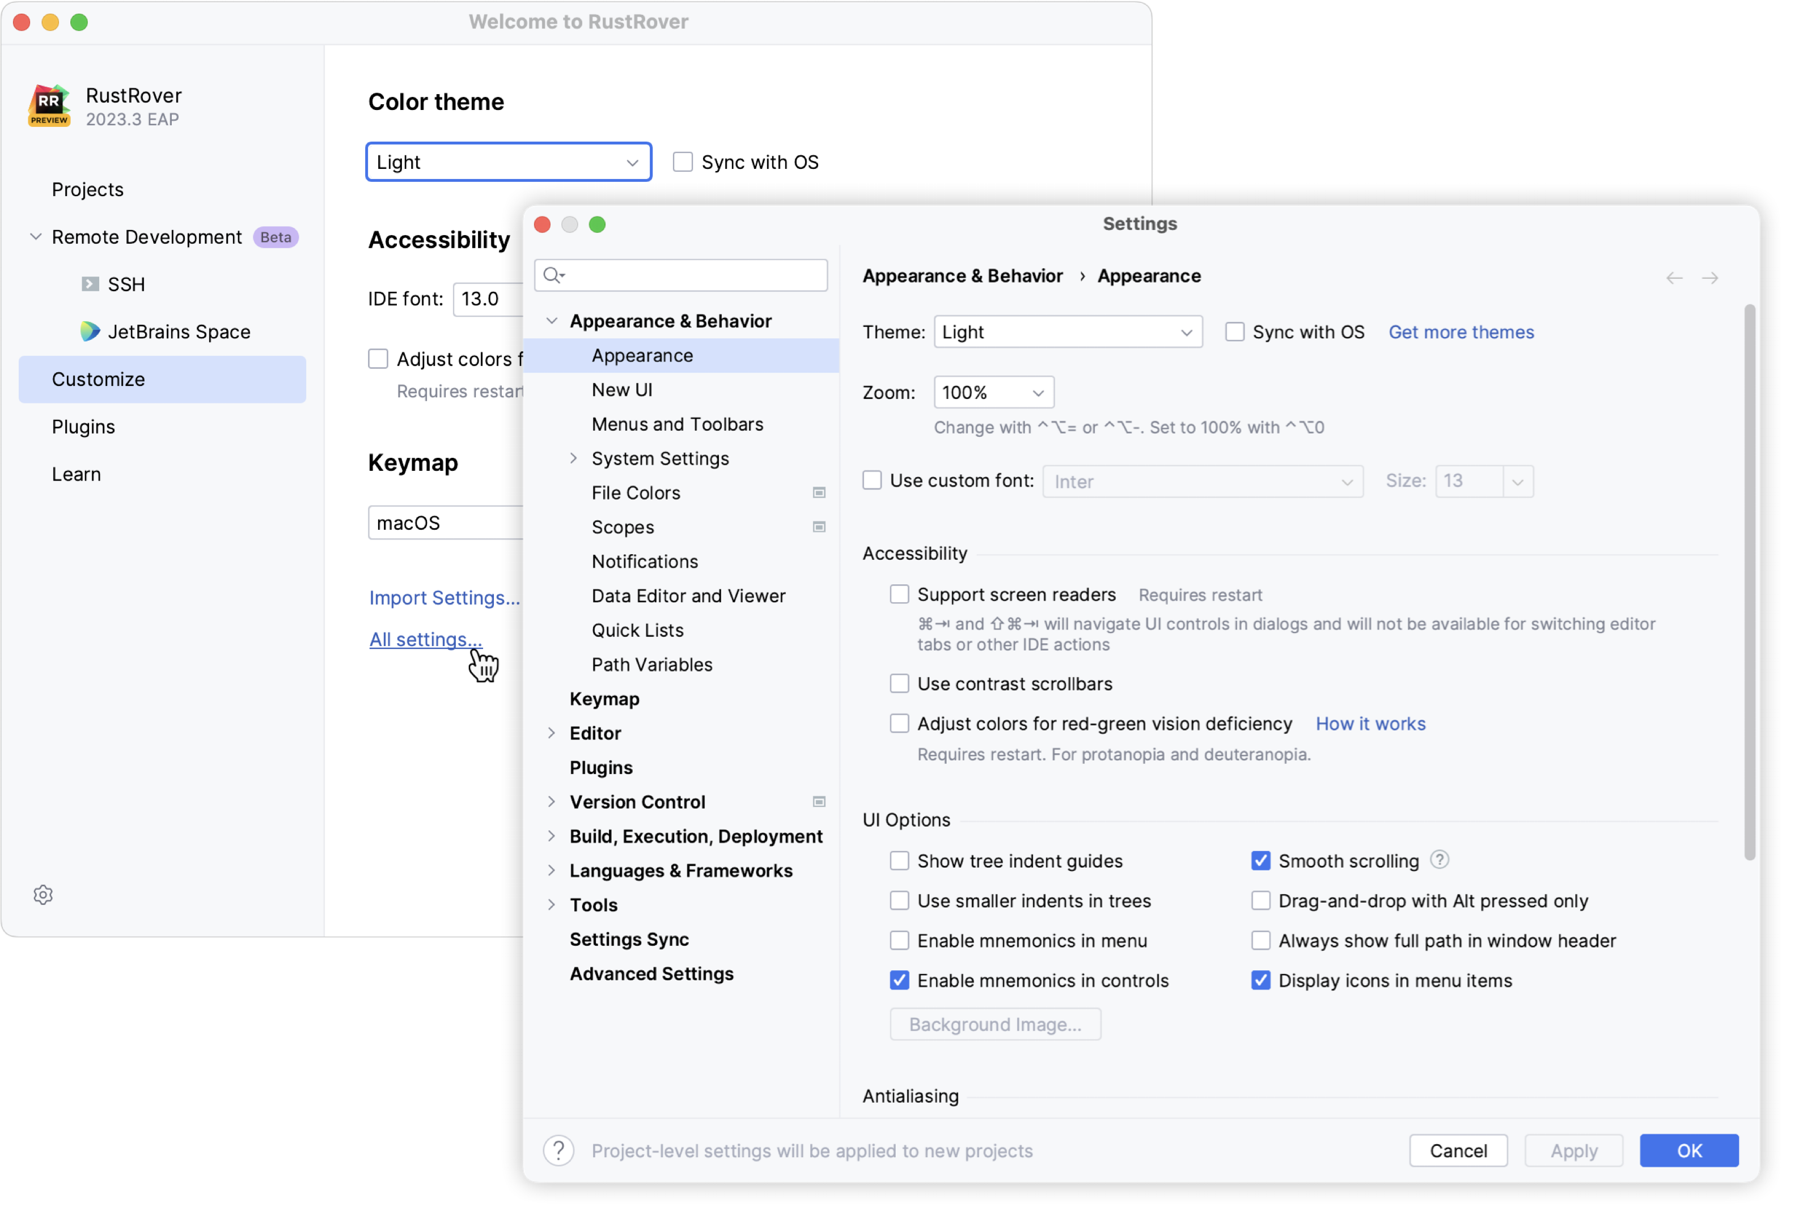Click the gear icon in welcome sidebar

(x=44, y=895)
